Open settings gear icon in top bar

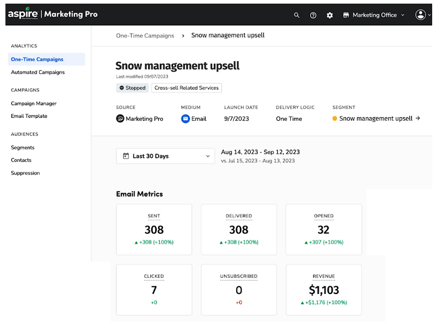coord(329,15)
